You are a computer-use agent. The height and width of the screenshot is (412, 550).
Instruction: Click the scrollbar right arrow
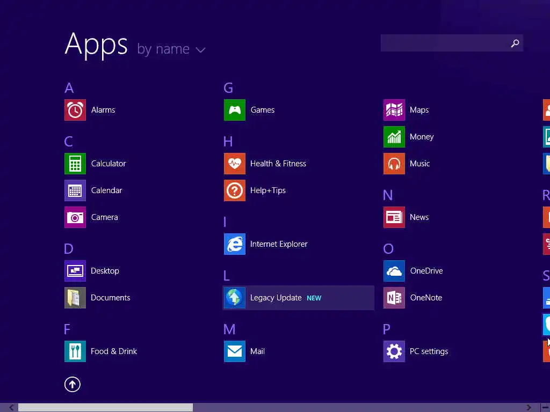tap(529, 408)
